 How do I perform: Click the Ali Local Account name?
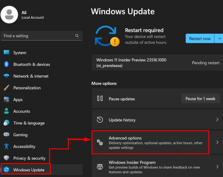coord(33,15)
